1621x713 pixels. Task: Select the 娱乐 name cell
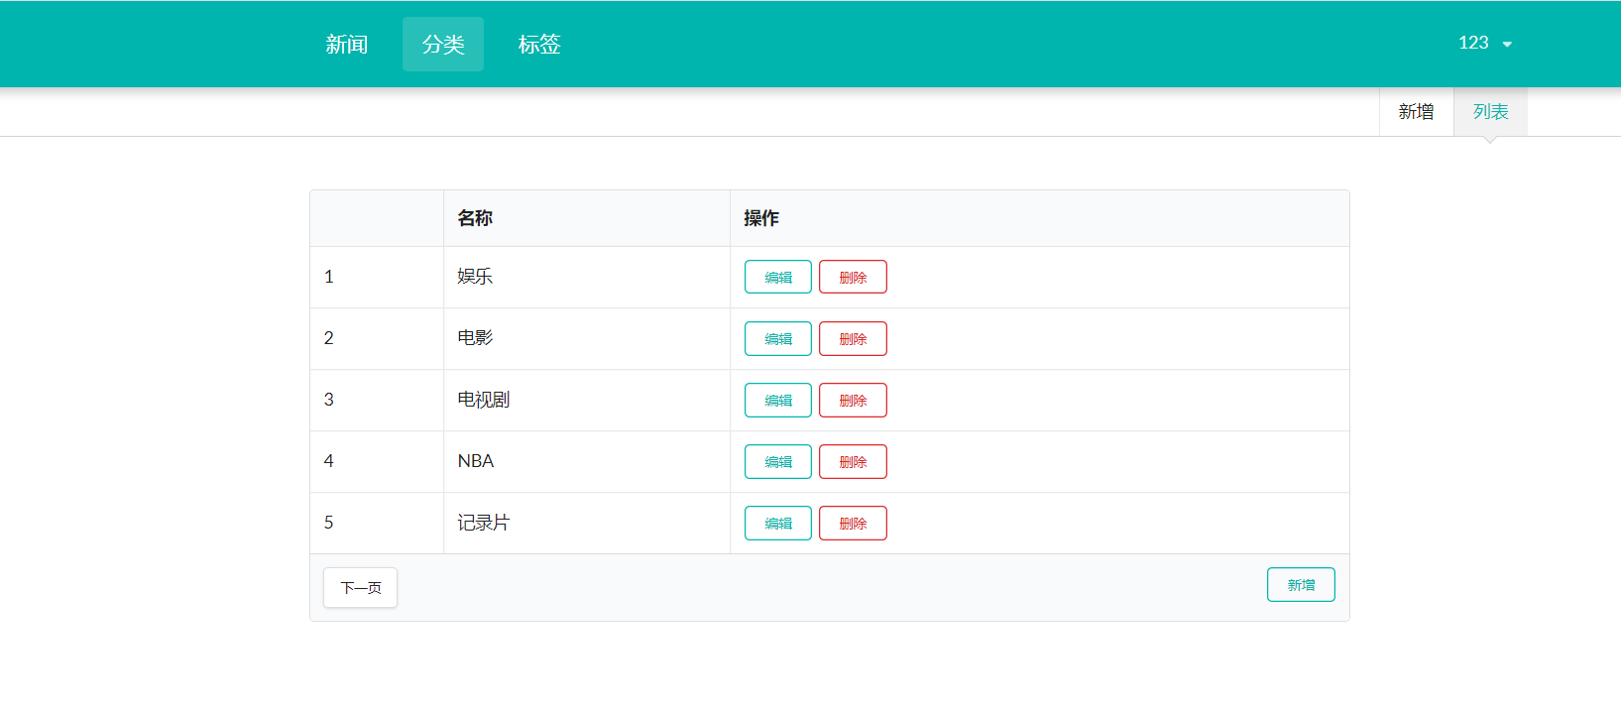[587, 277]
